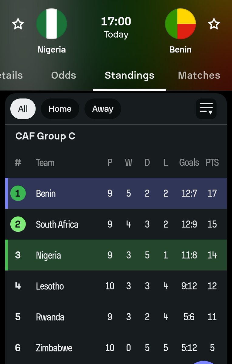The height and width of the screenshot is (364, 232).
Task: Tap the Nigeria row in standings
Action: tap(49, 255)
